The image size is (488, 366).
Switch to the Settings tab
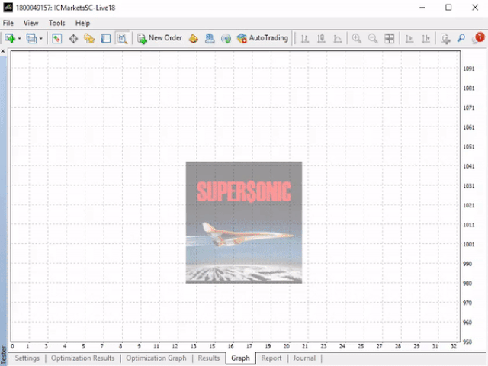(27, 358)
